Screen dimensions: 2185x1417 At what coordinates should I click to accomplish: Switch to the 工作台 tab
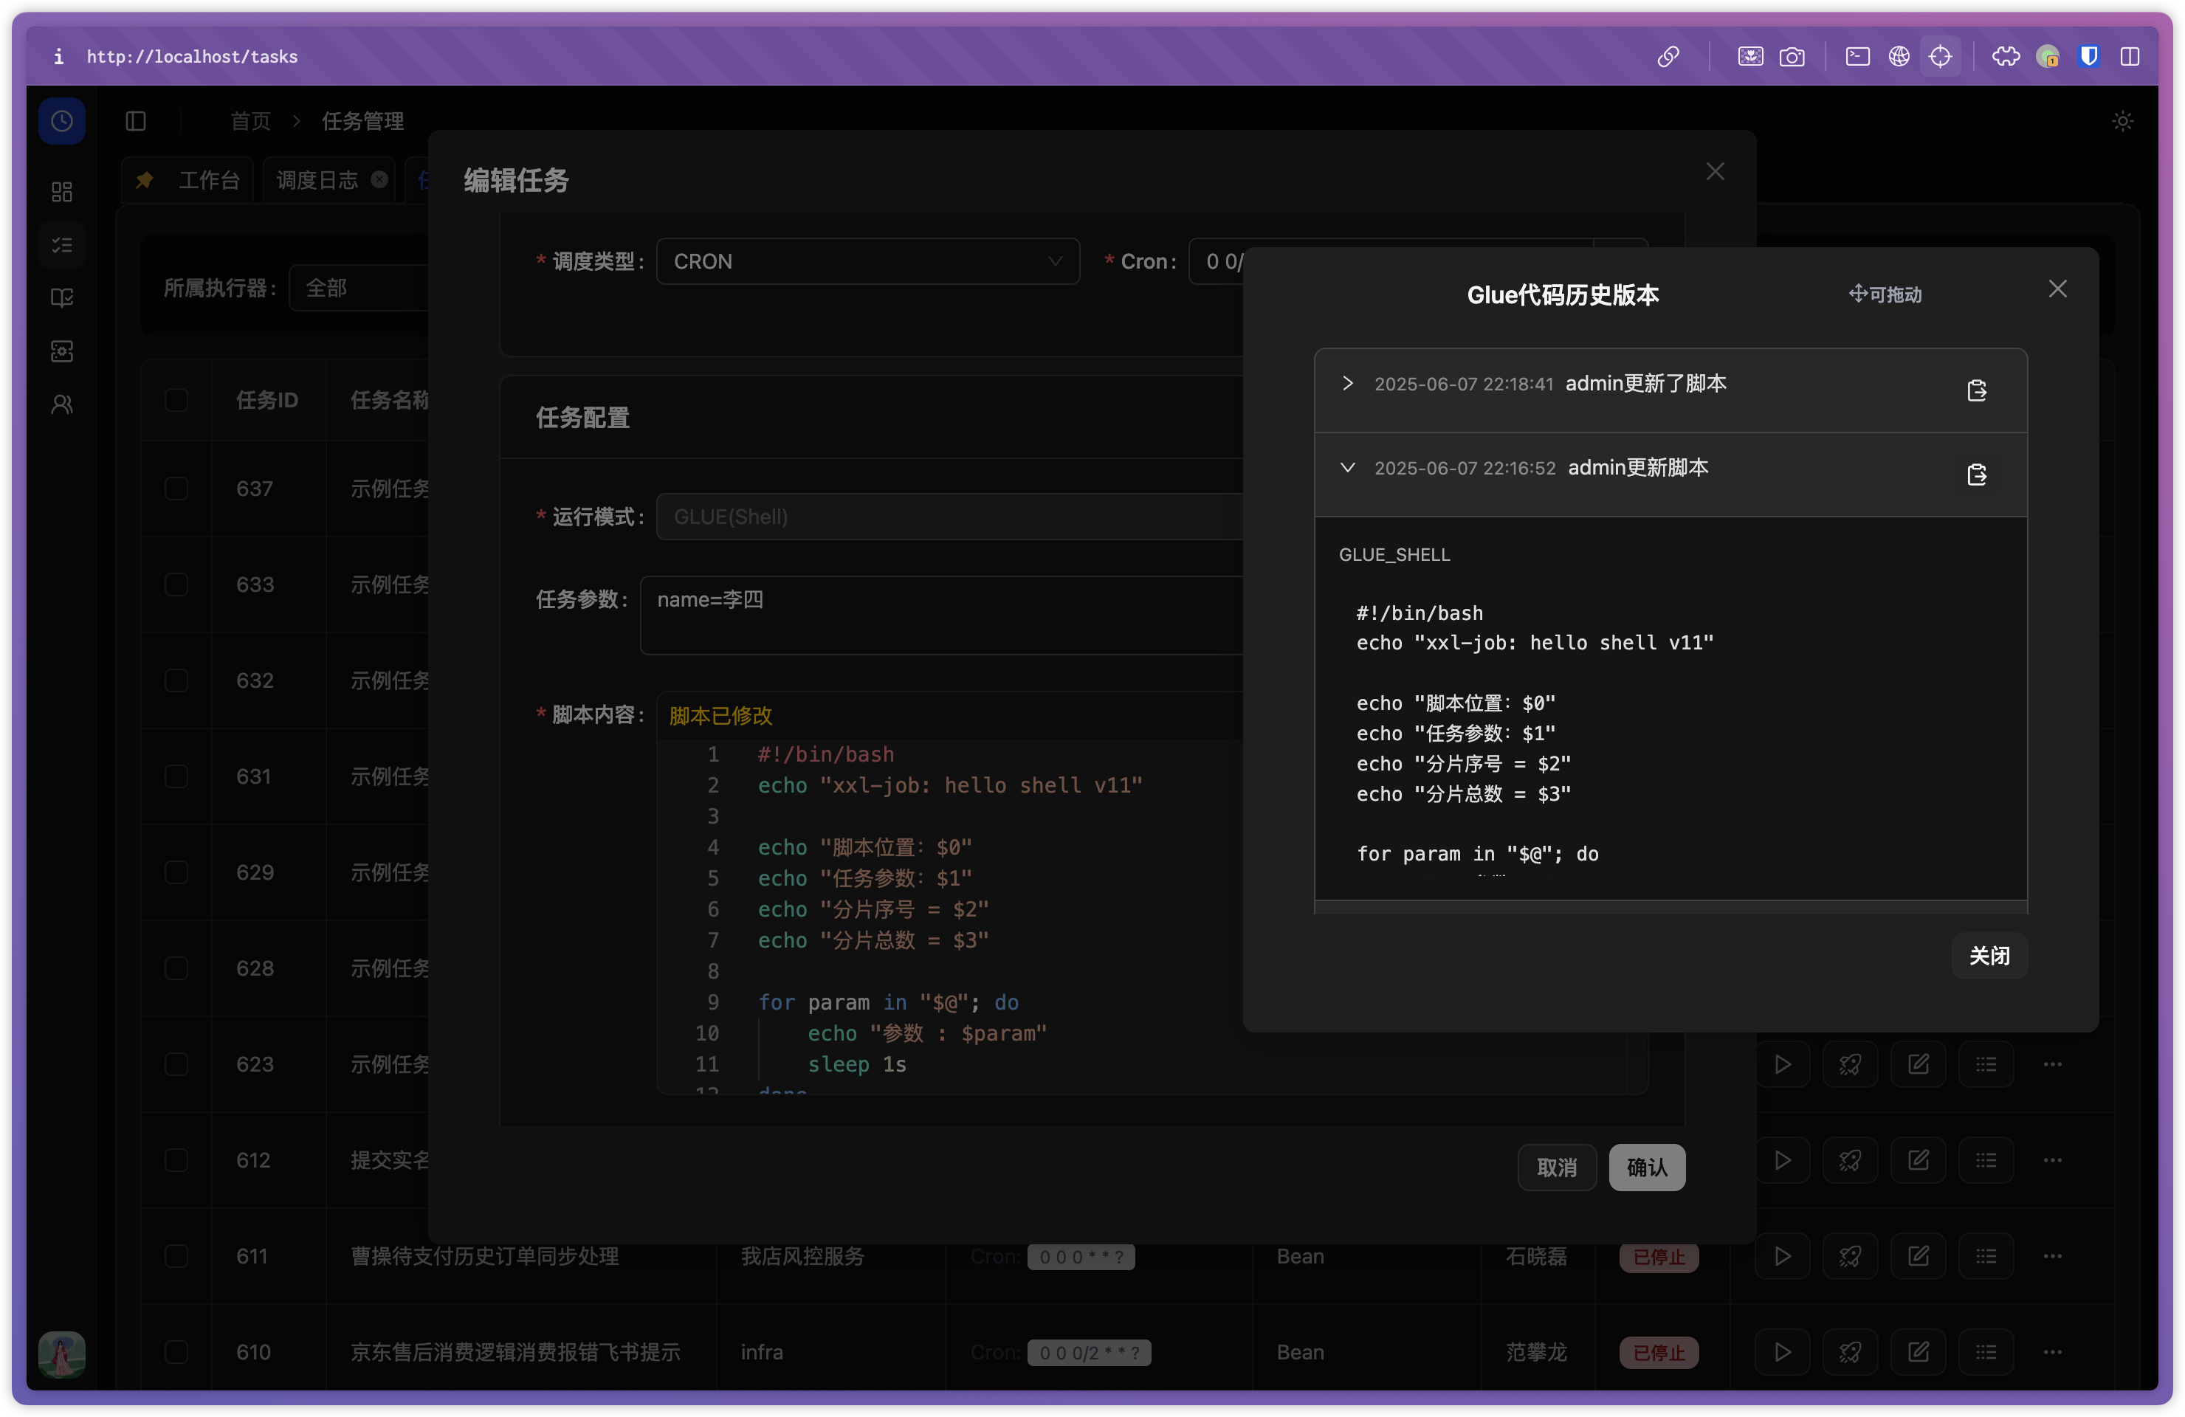[208, 179]
